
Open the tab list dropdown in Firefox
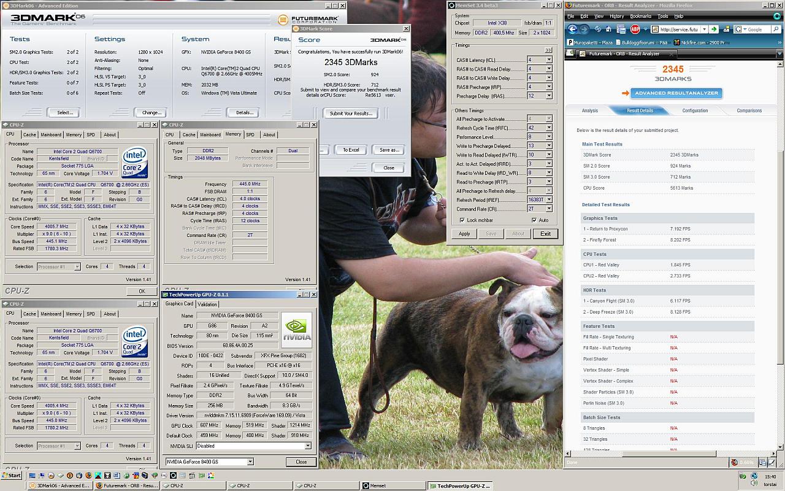(x=779, y=53)
